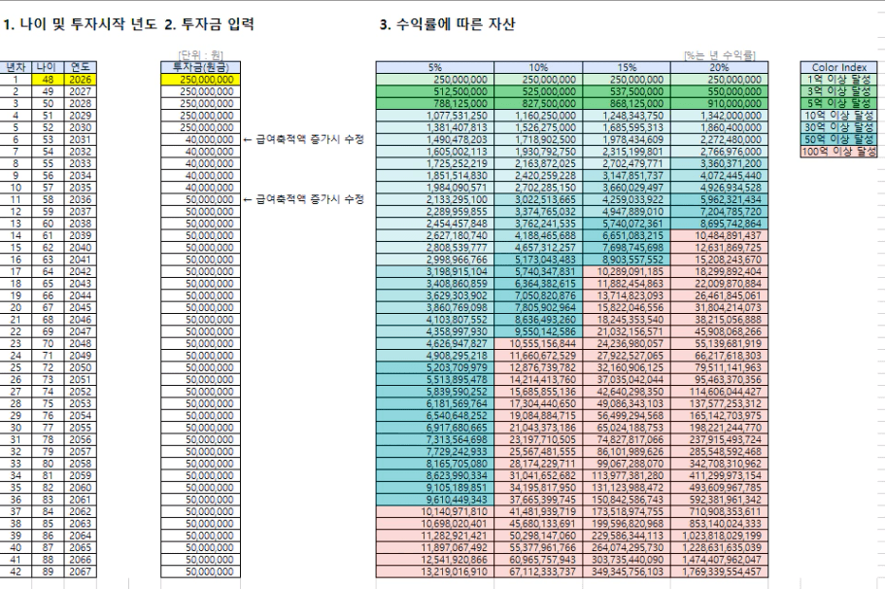Click the value 67,112,333,737
Viewport: 885px width, 589px height.
pyautogui.click(x=538, y=572)
